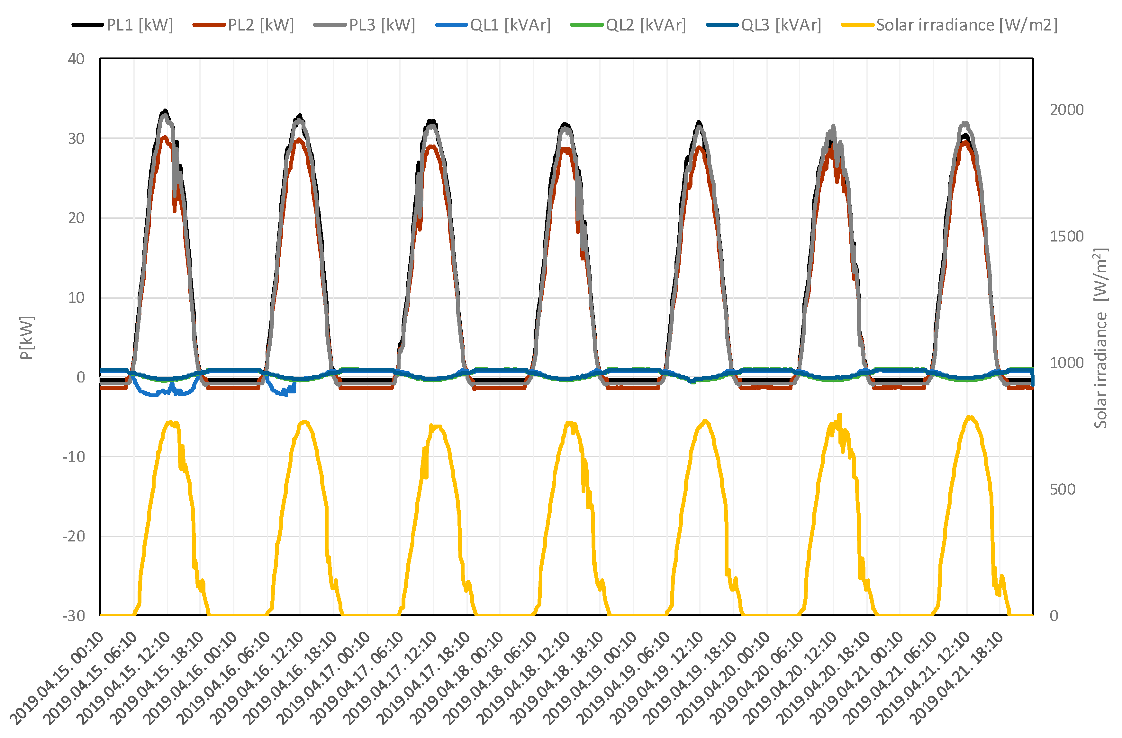Click the PL3 [kW] legend label
Viewport: 1122px width, 738px height.
point(382,25)
